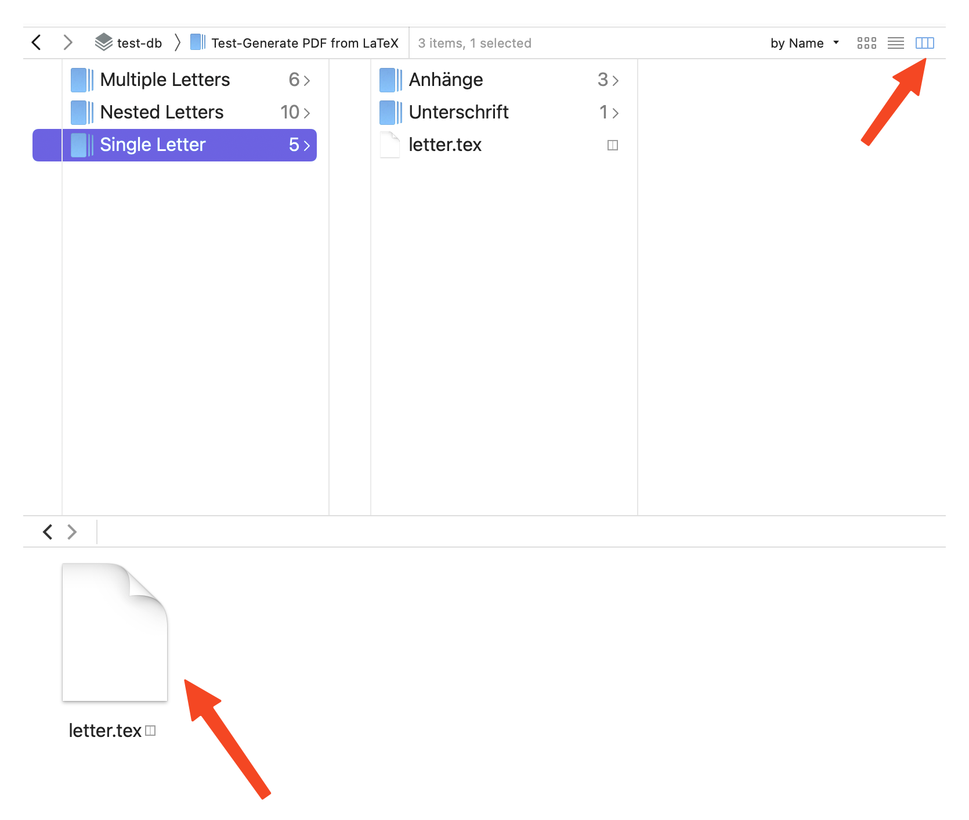Switch to list view
Image resolution: width=969 pixels, height=820 pixels.
(x=895, y=43)
